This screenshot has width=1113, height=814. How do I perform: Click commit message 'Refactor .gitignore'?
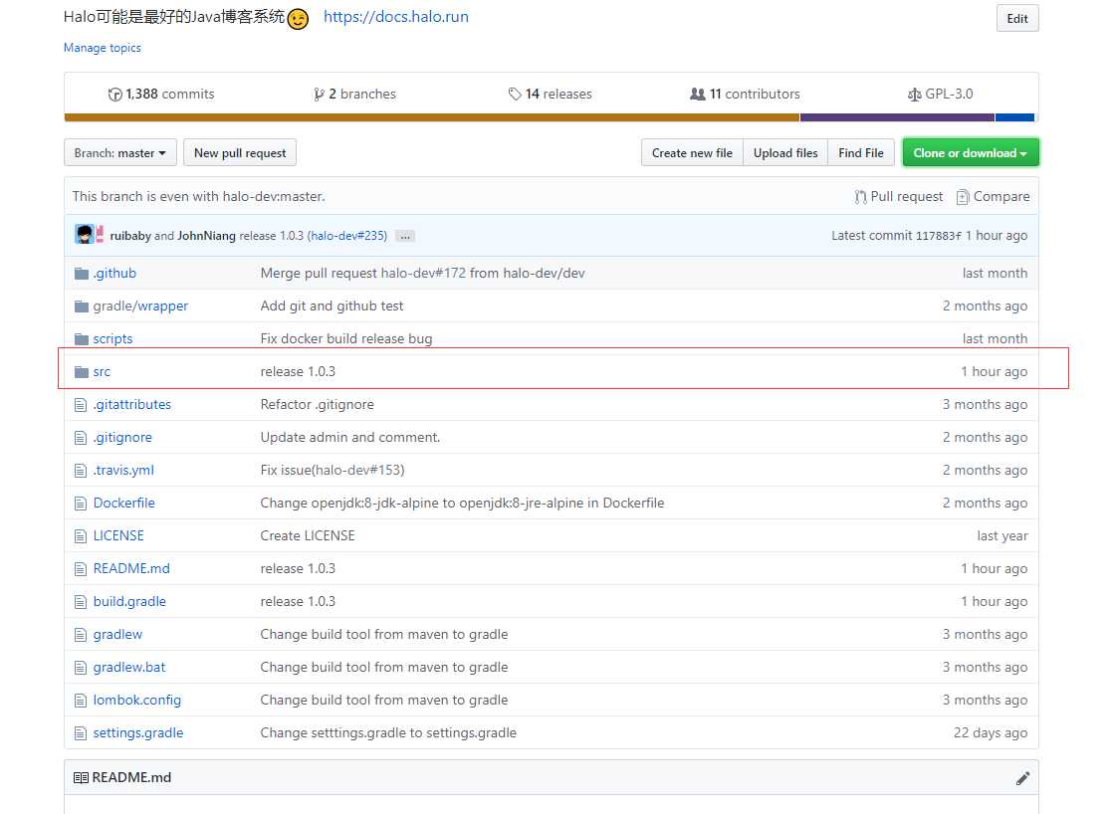coord(318,405)
